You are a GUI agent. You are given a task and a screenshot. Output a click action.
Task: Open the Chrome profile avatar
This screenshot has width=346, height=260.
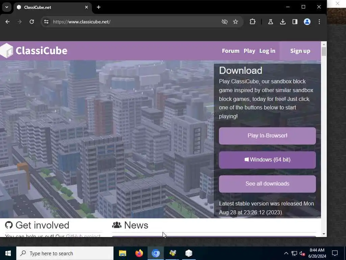(x=307, y=22)
